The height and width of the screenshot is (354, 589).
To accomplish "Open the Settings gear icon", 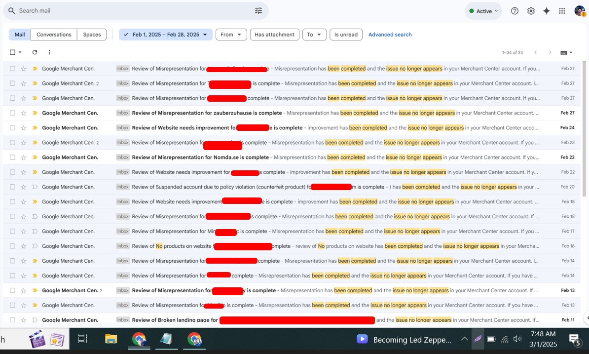I will pos(531,11).
